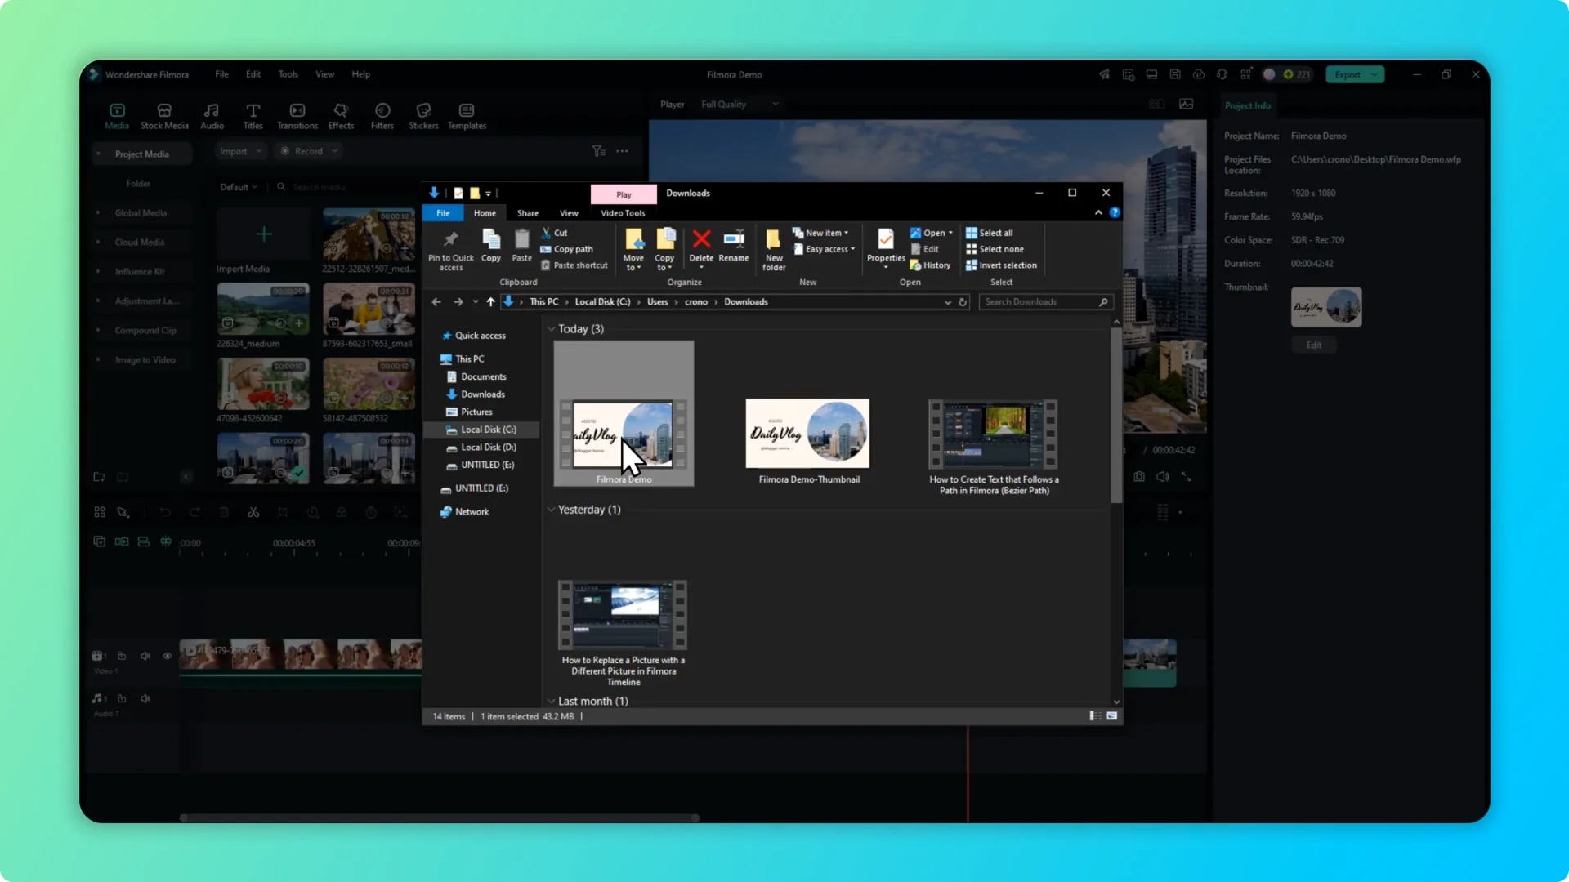1569x882 pixels.
Task: Select Network in the navigation pane
Action: [472, 512]
